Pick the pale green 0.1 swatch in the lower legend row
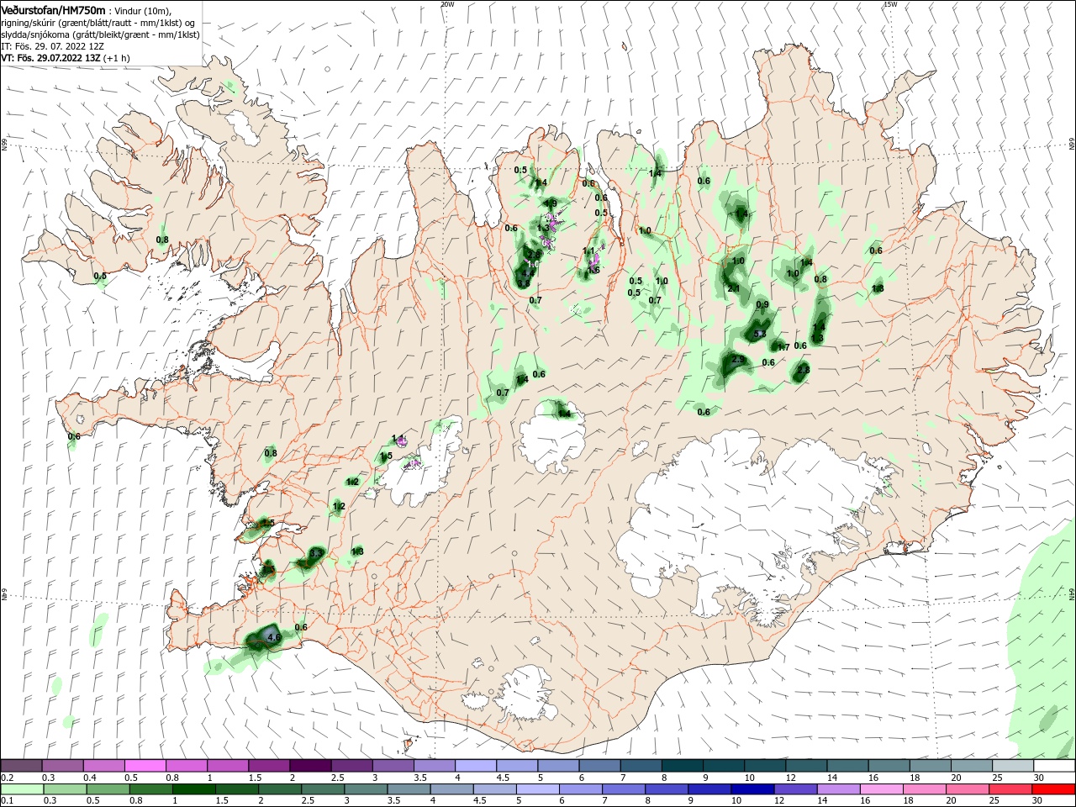This screenshot has height=807, width=1076. point(21,789)
